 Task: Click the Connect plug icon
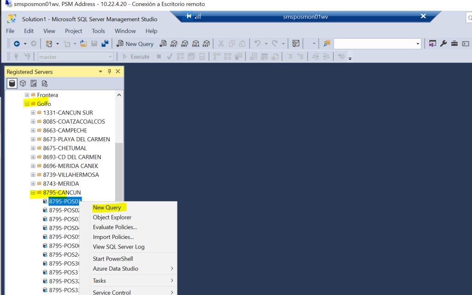click(x=16, y=57)
